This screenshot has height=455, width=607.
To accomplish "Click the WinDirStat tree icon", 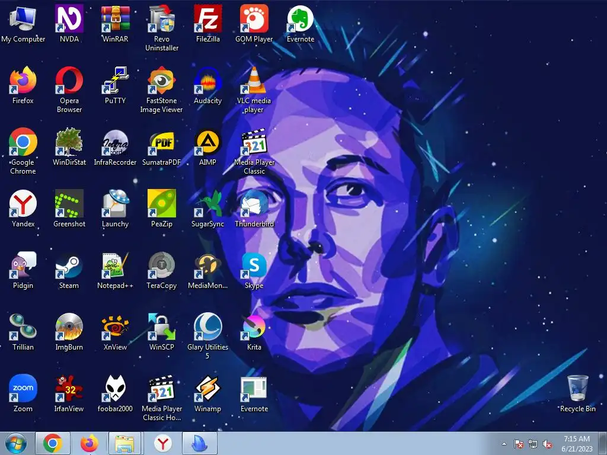I will click(69, 142).
